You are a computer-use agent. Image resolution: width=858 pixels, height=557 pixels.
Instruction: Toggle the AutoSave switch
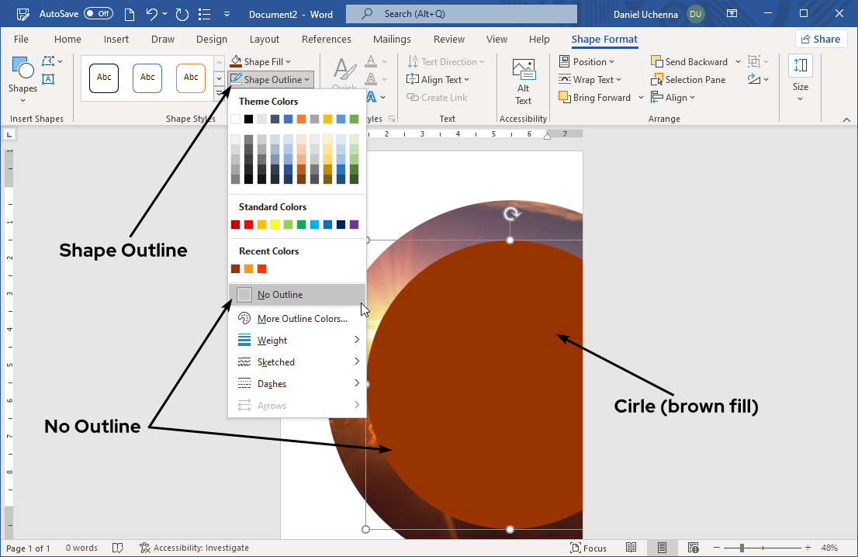(x=99, y=14)
